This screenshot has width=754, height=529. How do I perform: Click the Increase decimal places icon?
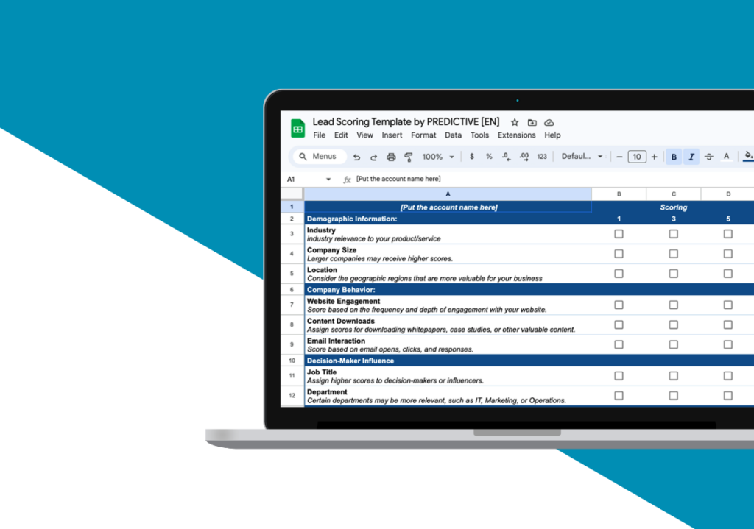pos(524,156)
